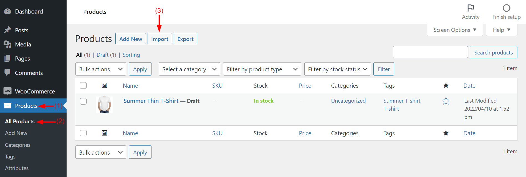Show the All products view
Image resolution: width=526 pixels, height=177 pixels.
pos(79,55)
